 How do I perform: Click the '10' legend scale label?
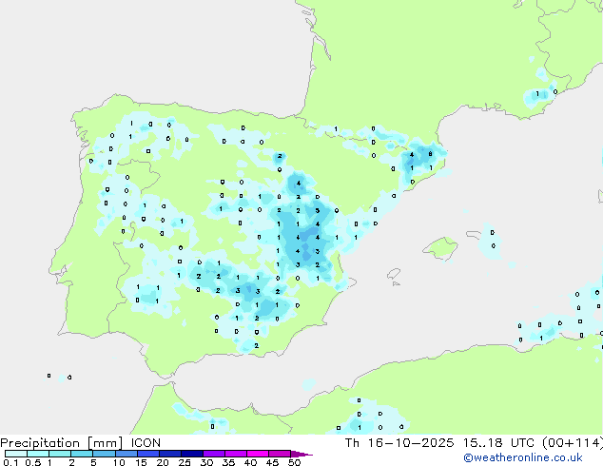(119, 462)
